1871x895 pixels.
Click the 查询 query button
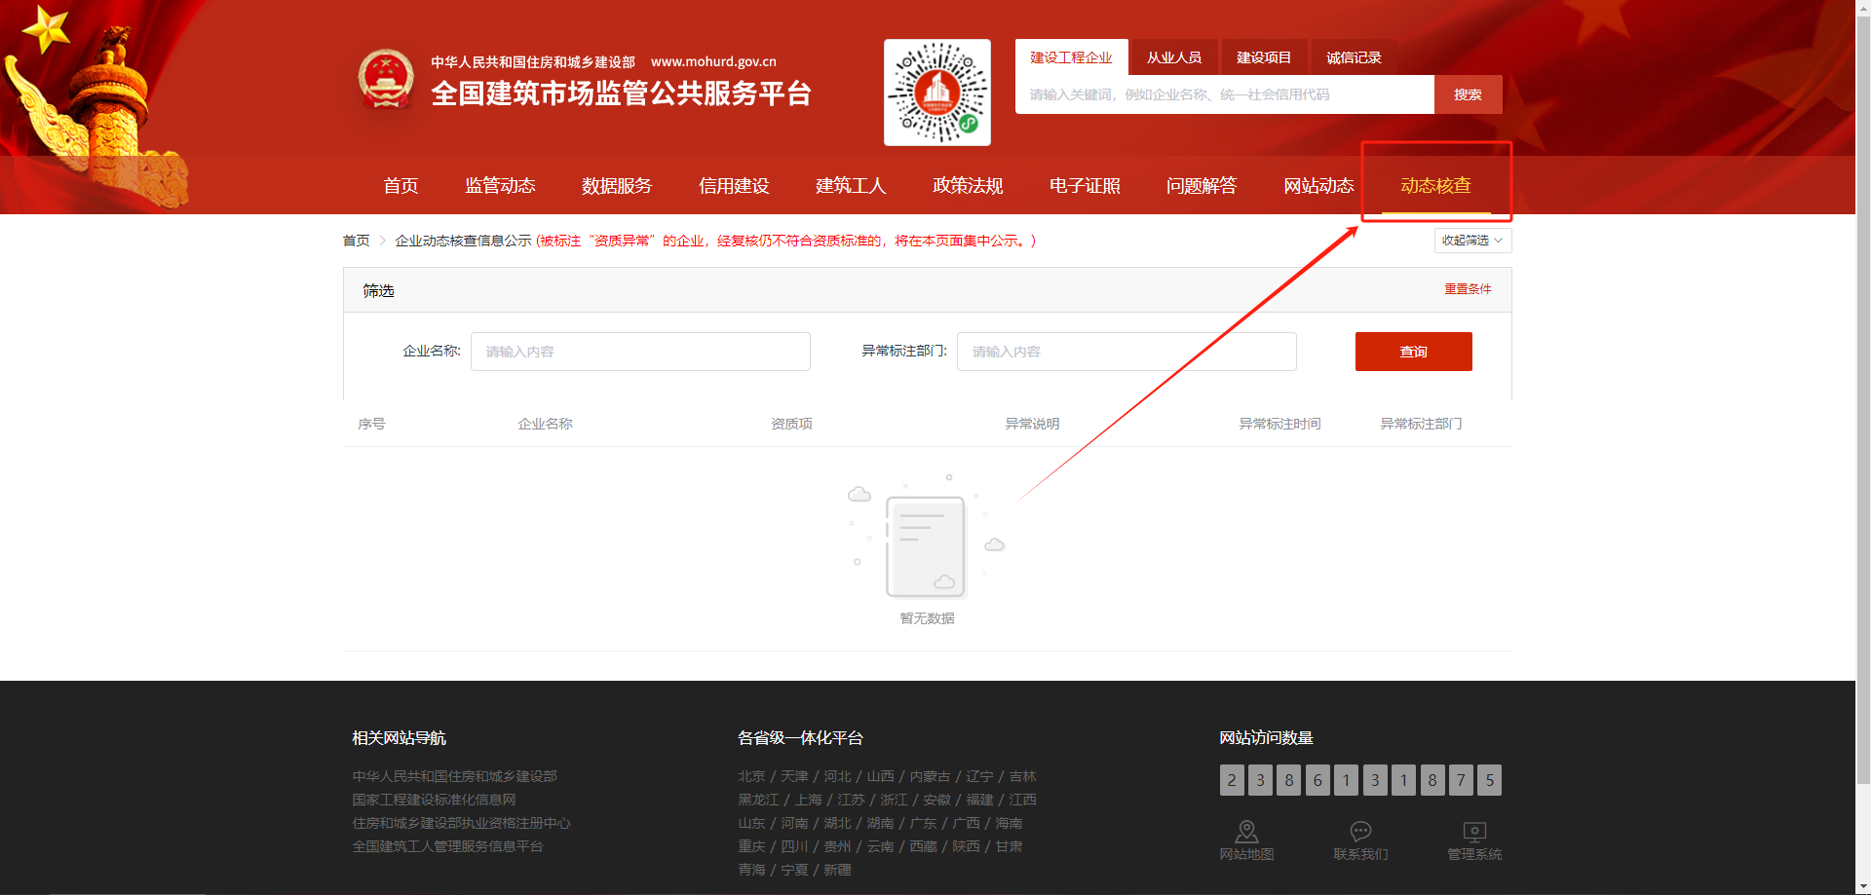(x=1413, y=352)
